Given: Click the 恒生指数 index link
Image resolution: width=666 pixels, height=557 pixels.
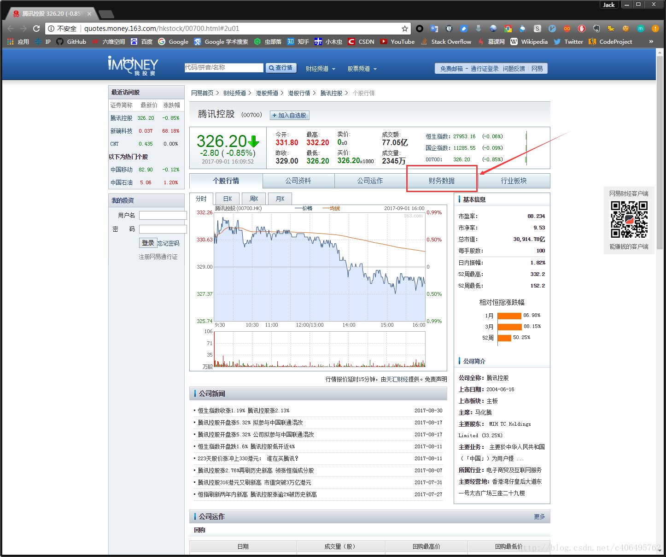Looking at the screenshot, I should click(x=437, y=136).
